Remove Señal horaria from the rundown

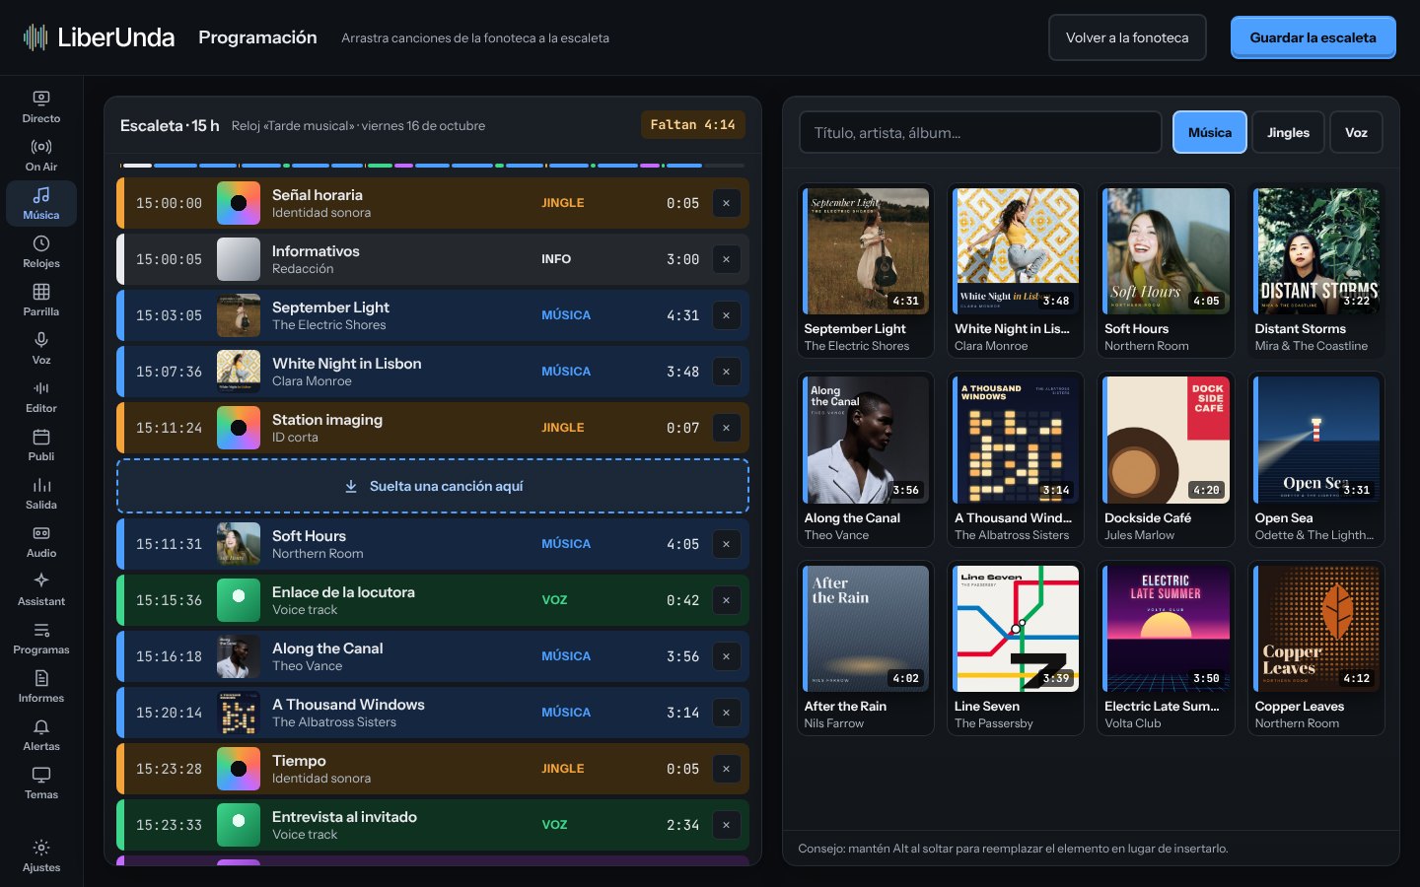pos(726,203)
